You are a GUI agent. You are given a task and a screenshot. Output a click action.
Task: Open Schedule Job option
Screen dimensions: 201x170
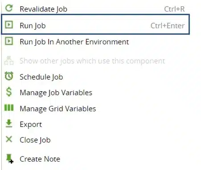[x=95, y=77]
